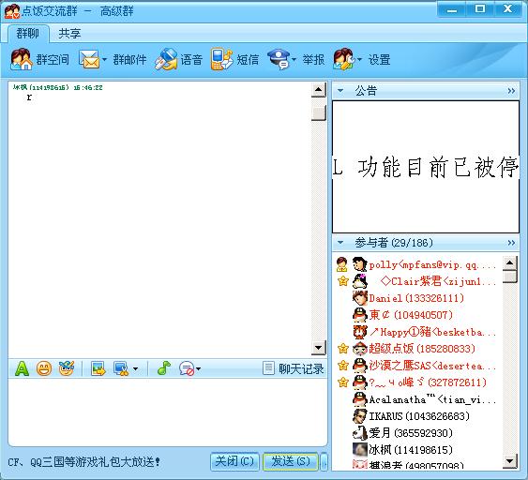Select member 冰枫(114198615) in list
This screenshot has width=528, height=480.
tap(416, 450)
